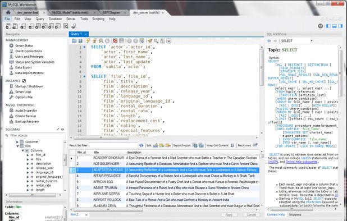This screenshot has height=221, width=347.
Task: Open the SELECT topic dropdown
Action: pos(312,41)
